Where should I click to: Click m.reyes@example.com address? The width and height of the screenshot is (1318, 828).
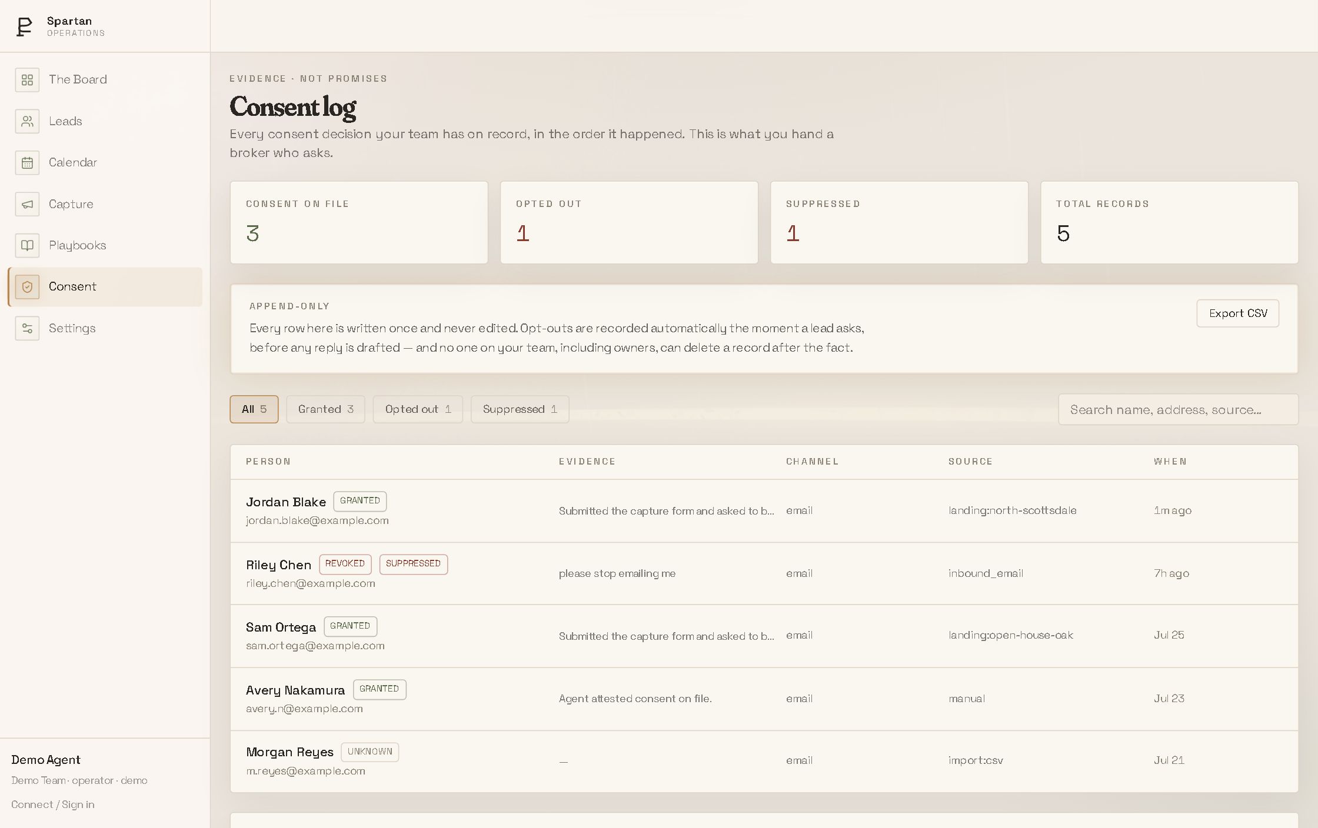pyautogui.click(x=305, y=771)
